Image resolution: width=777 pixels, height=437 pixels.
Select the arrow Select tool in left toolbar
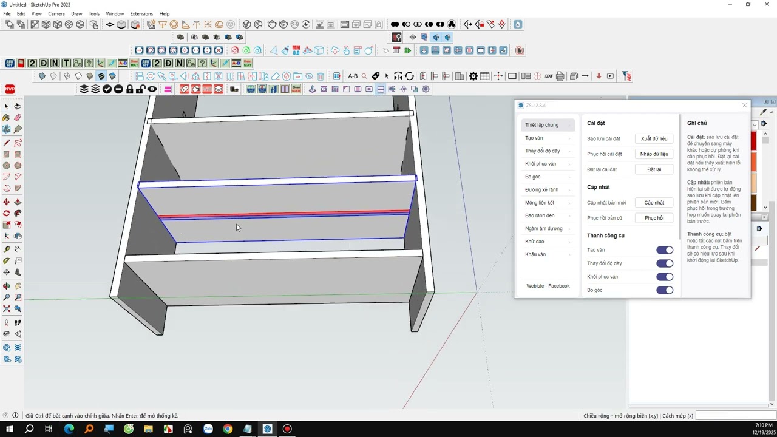point(7,106)
